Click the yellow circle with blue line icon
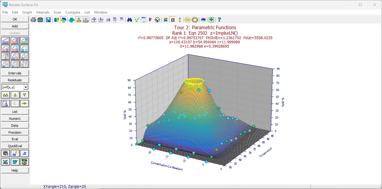Viewport: 382px width, 189px height. pos(25,104)
